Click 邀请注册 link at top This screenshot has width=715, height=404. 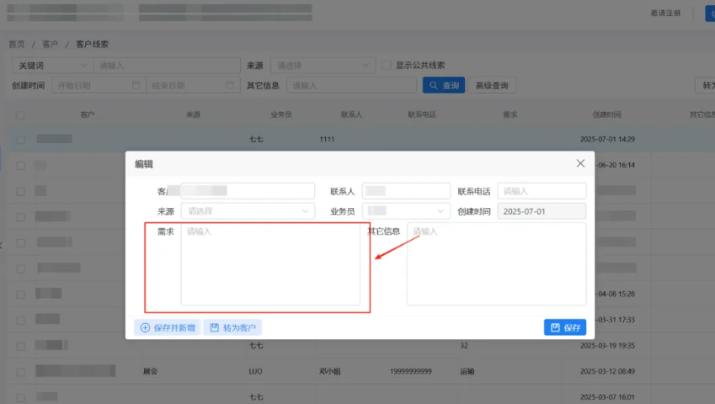(x=666, y=13)
